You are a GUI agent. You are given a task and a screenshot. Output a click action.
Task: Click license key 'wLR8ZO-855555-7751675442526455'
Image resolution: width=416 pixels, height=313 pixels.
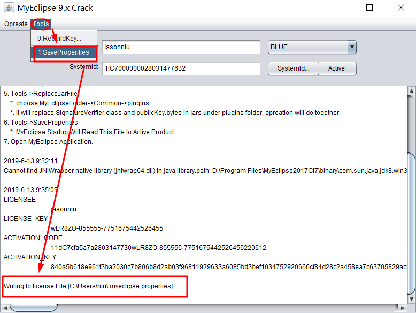pyautogui.click(x=107, y=228)
